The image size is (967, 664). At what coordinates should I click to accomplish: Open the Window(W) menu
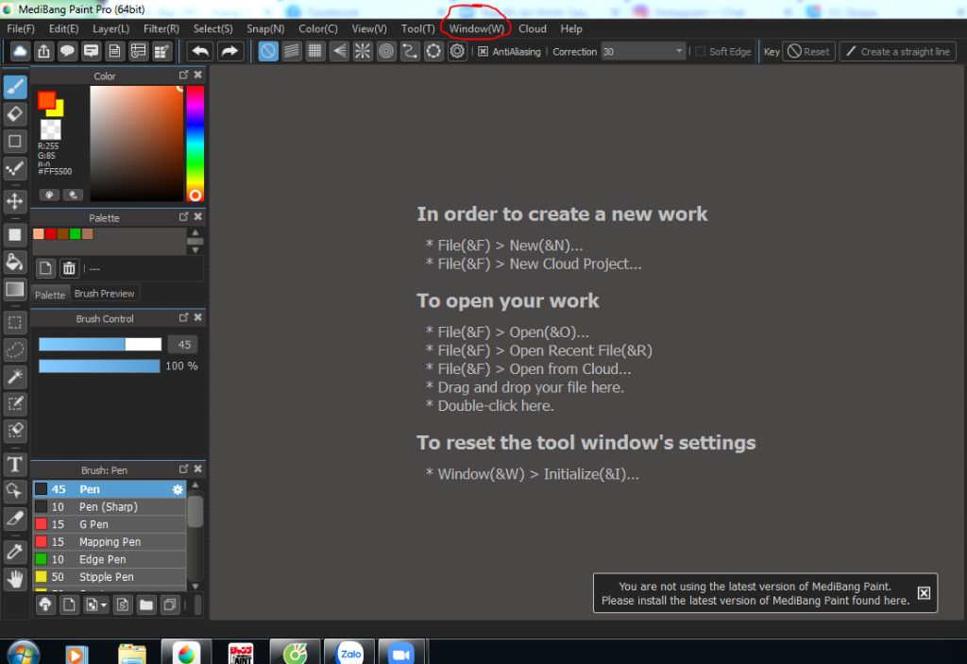click(477, 28)
